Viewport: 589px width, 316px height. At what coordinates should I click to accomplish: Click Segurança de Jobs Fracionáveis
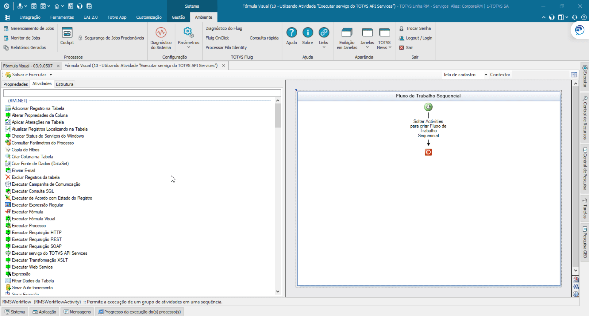point(111,38)
